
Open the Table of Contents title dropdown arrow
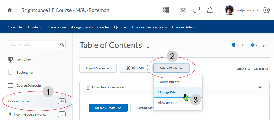pyautogui.click(x=148, y=47)
